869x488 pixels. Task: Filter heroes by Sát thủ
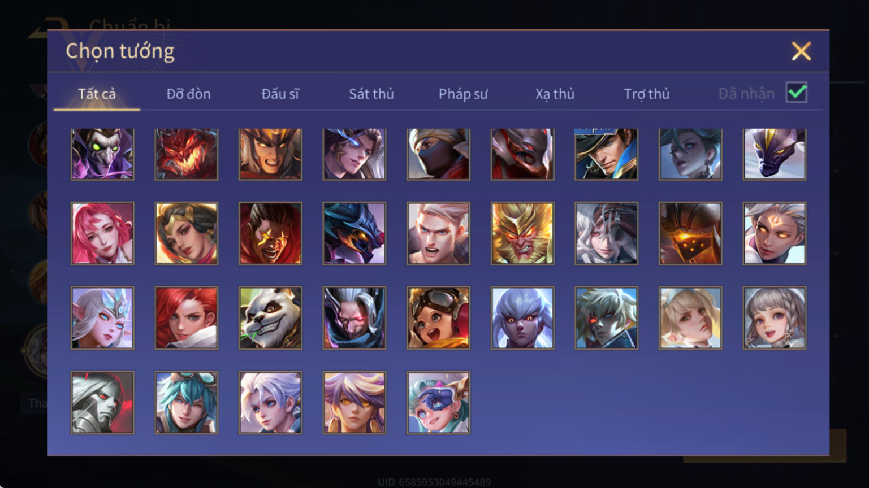click(371, 94)
